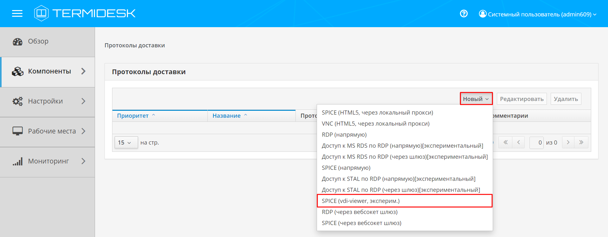This screenshot has height=237, width=608.
Task: Select VNC (HTML5, через локальный прокси)
Action: pos(376,124)
